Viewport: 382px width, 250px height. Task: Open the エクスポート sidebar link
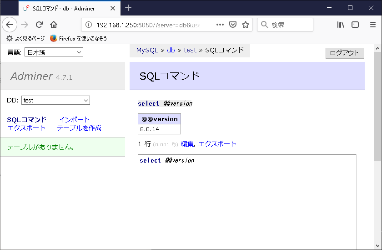tap(26, 128)
